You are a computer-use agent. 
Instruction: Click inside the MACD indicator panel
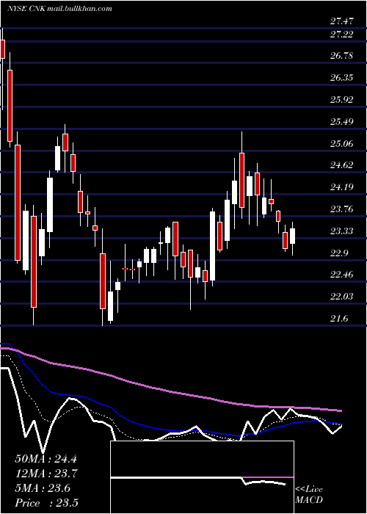coord(202,477)
